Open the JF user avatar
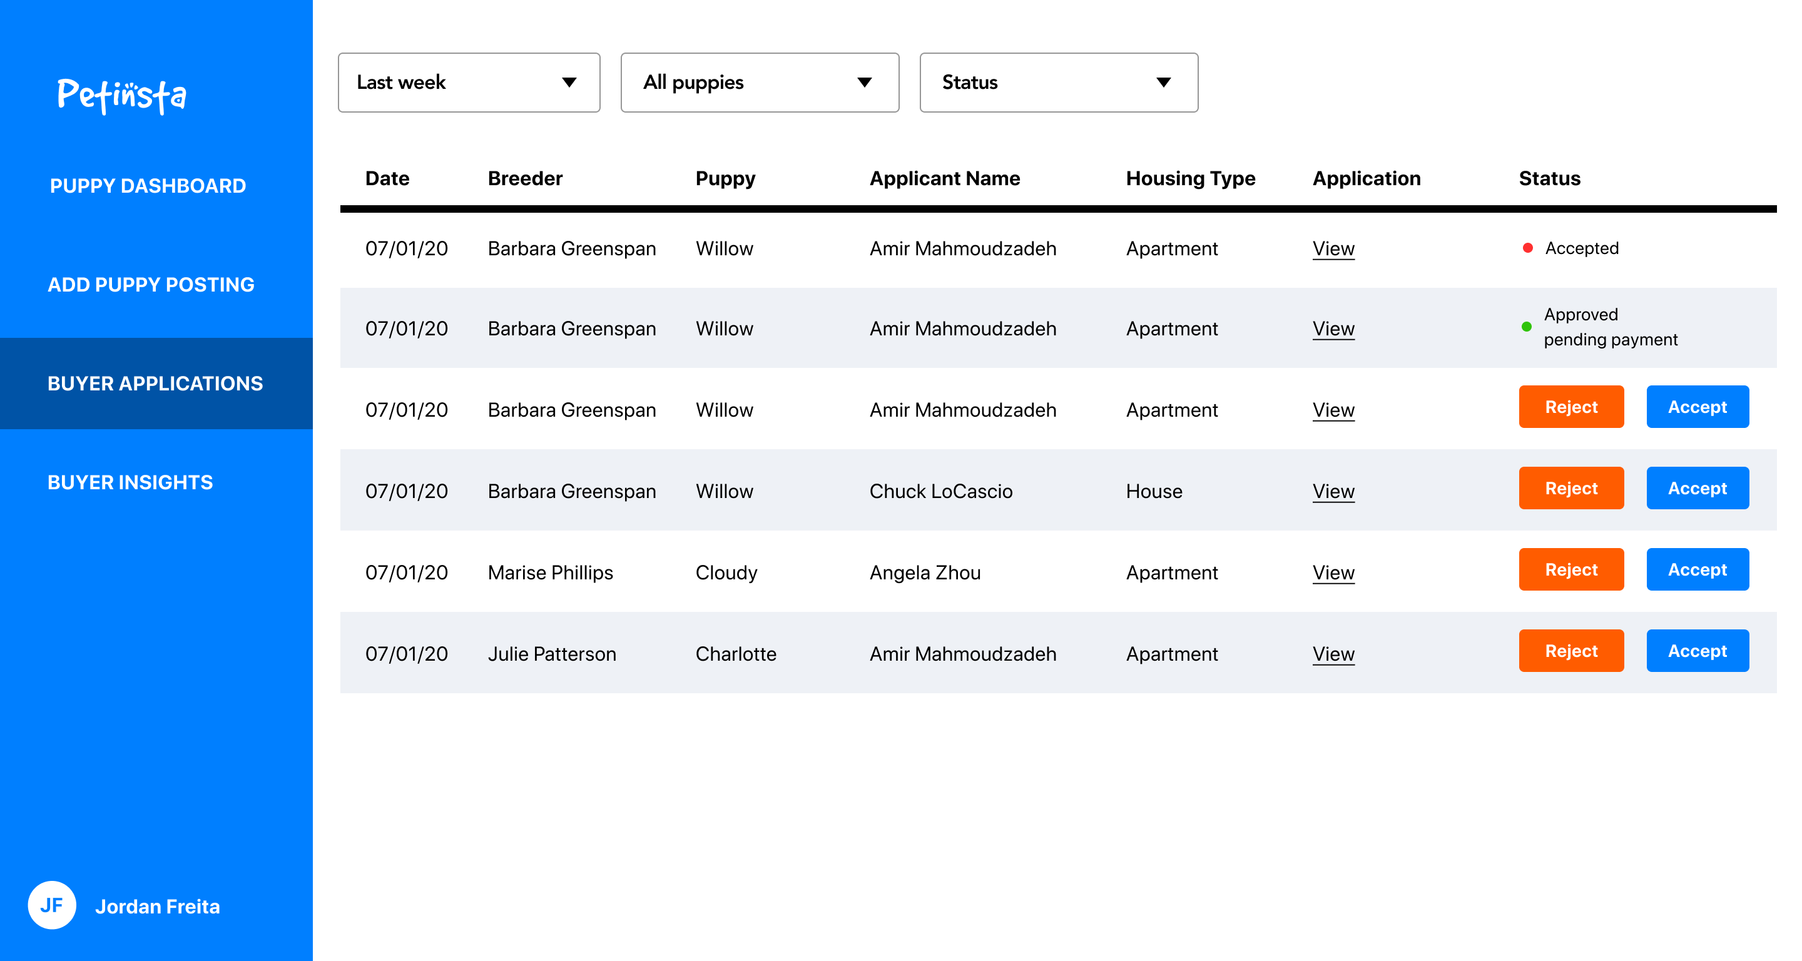Image resolution: width=1802 pixels, height=961 pixels. (x=52, y=905)
